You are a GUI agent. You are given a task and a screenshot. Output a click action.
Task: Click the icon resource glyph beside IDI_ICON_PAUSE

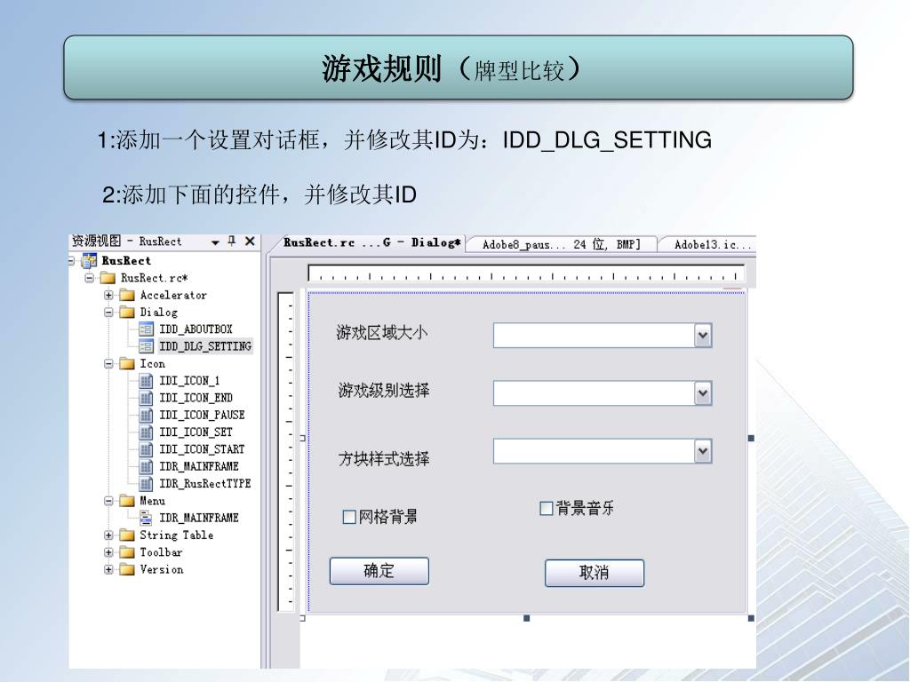click(x=147, y=416)
